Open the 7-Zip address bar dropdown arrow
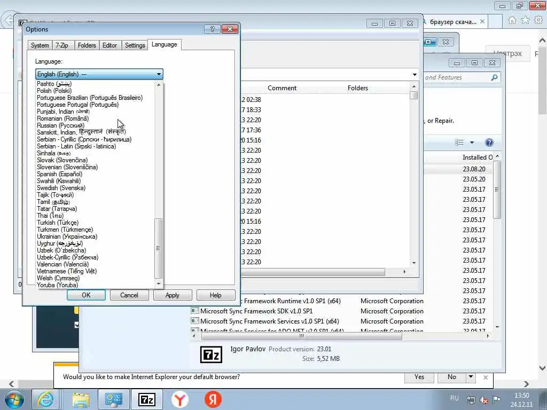The width and height of the screenshot is (547, 410). pyautogui.click(x=415, y=75)
